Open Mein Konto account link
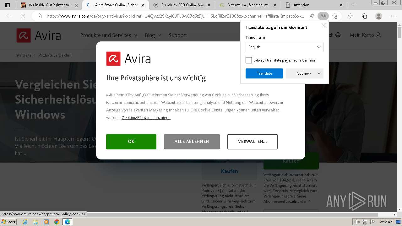The width and height of the screenshot is (402, 226). click(365, 35)
